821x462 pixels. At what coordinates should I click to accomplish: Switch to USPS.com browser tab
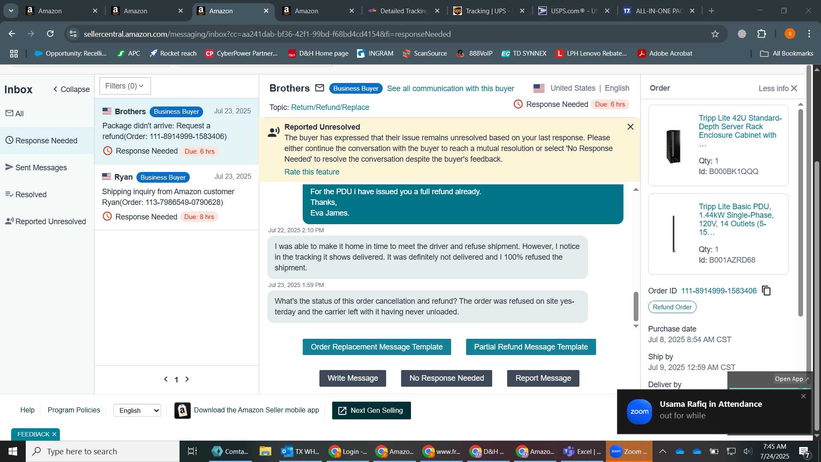click(574, 11)
